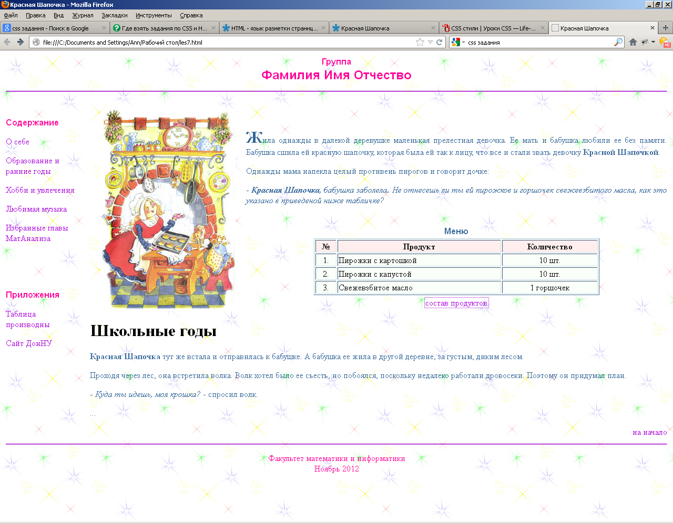673x524 pixels.
Task: Click the 'Пирожки с картошкой' table cell
Action: coord(419,260)
